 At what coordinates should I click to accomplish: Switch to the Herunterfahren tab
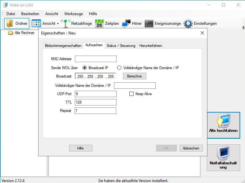(x=150, y=46)
